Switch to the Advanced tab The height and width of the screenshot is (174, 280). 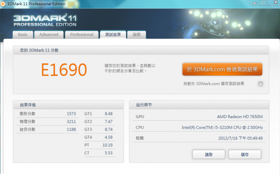tap(49, 35)
